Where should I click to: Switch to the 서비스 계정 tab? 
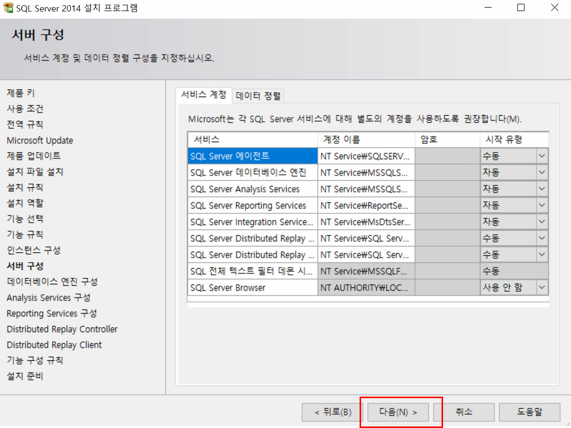(203, 95)
